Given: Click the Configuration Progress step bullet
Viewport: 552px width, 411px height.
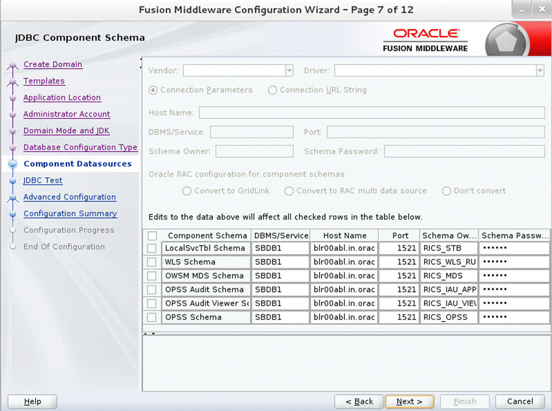Looking at the screenshot, I should (14, 230).
